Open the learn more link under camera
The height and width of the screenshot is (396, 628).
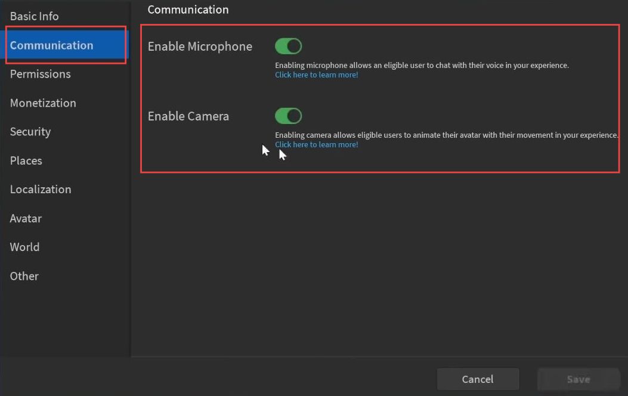point(317,145)
